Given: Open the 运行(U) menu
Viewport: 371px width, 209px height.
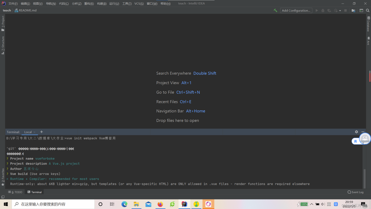Looking at the screenshot, I should 114,3.
